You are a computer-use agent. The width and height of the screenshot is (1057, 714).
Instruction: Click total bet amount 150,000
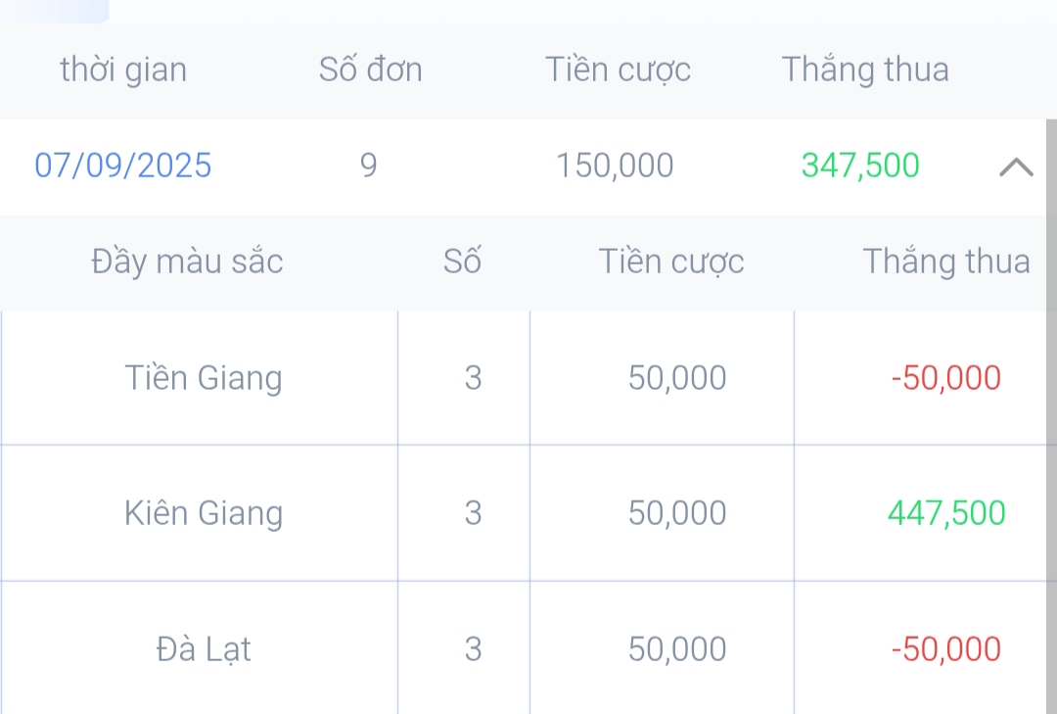(x=615, y=166)
